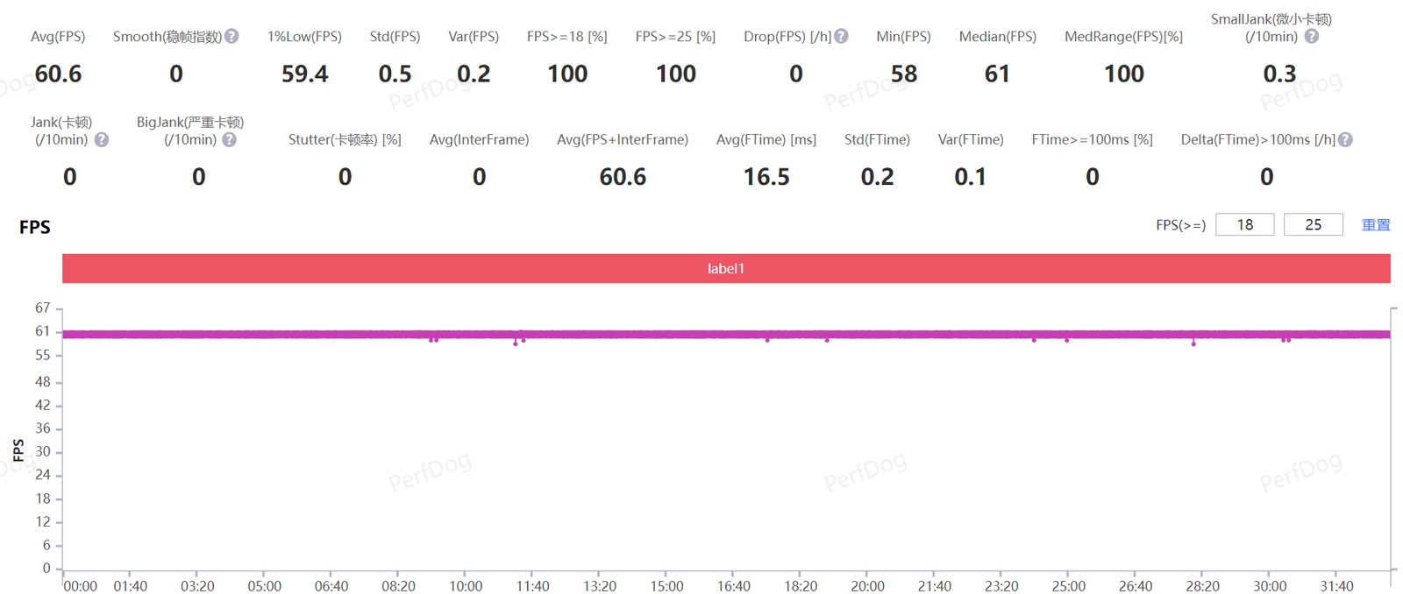Click the 1%Low(FPS) value 59.4
The width and height of the screenshot is (1403, 594).
(304, 74)
